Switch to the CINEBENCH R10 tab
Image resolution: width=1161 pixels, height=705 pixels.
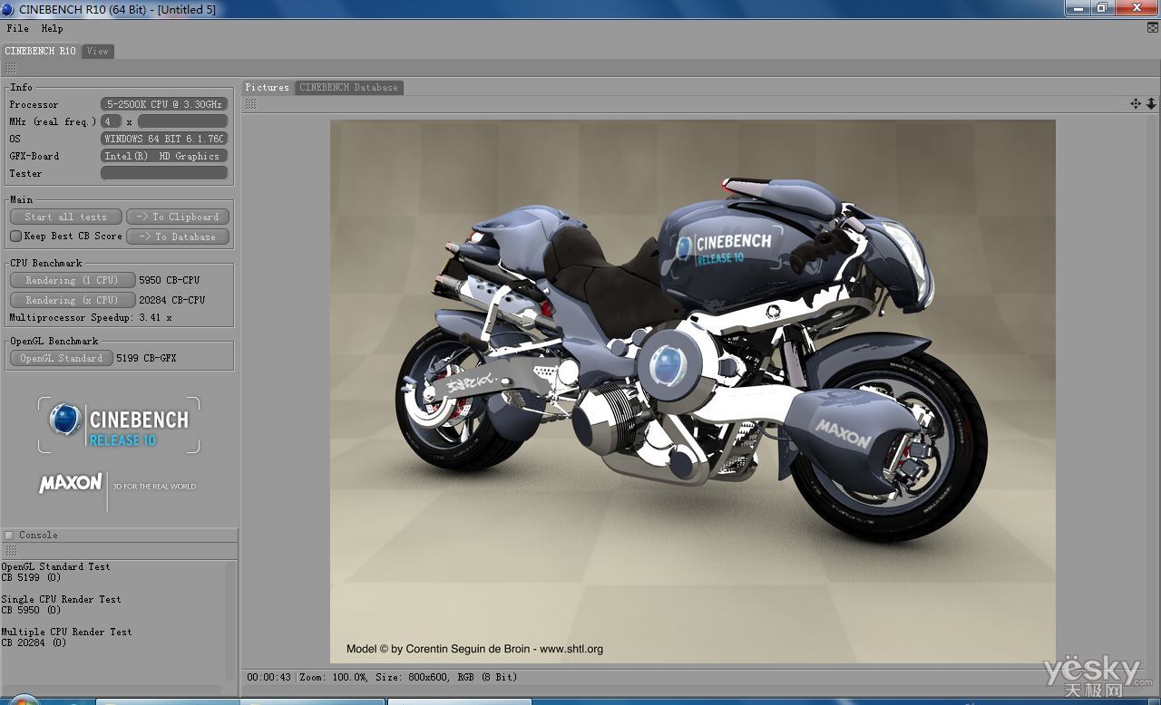pyautogui.click(x=41, y=51)
